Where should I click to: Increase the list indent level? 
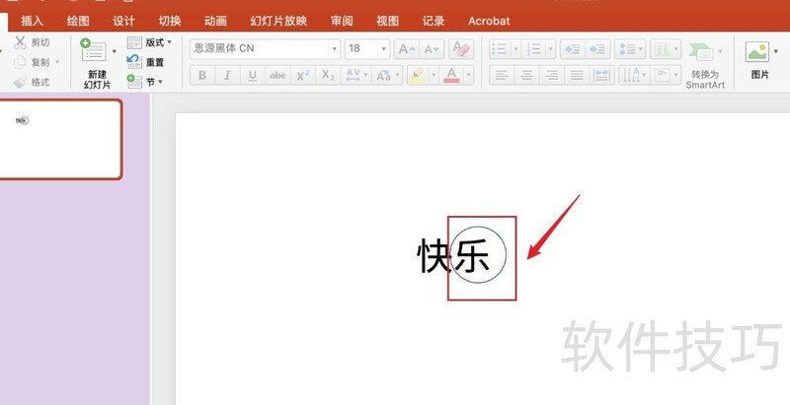597,49
